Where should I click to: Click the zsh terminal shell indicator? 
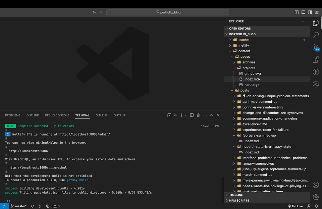tap(172, 115)
